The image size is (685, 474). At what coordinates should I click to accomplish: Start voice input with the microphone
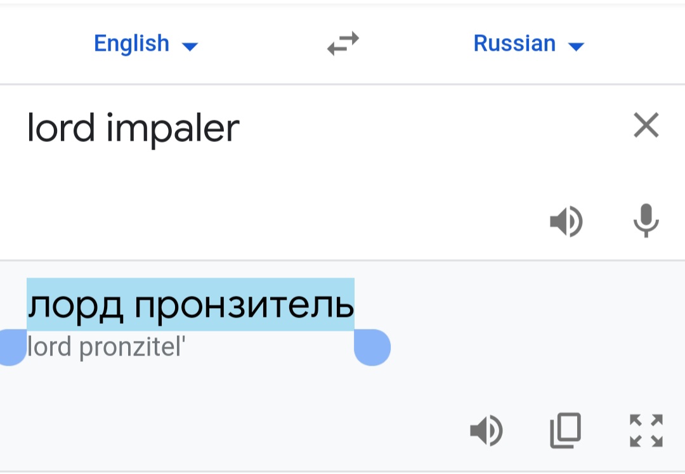coord(646,222)
